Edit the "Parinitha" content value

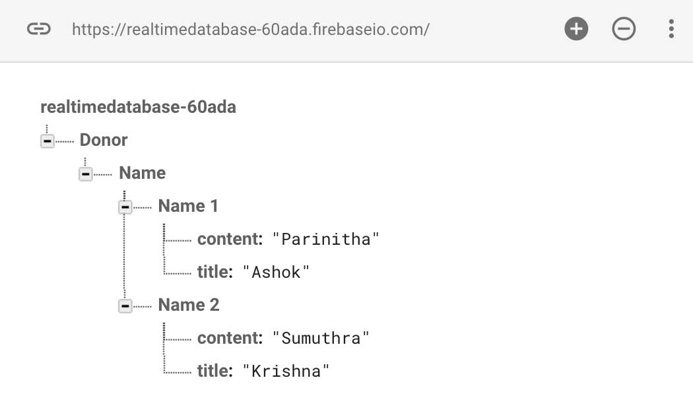(x=326, y=239)
